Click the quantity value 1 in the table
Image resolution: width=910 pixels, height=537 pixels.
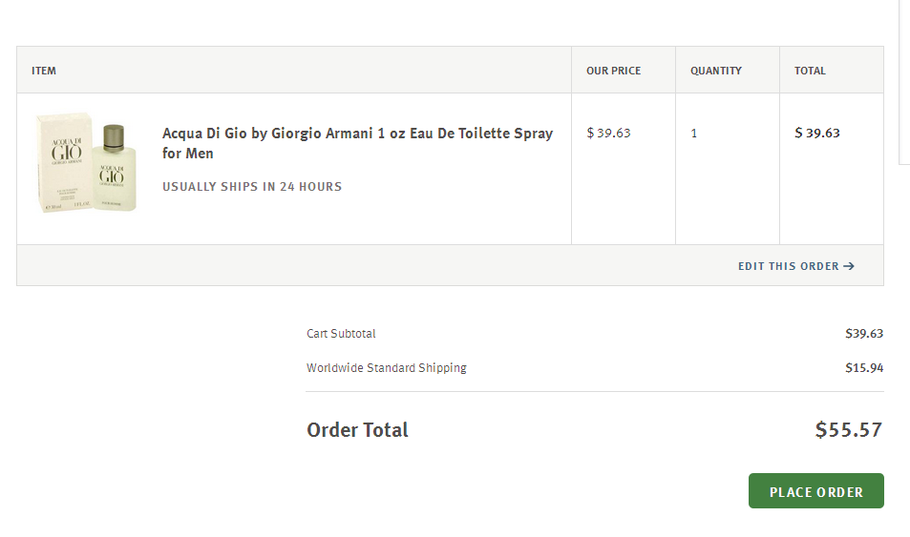[x=694, y=134]
